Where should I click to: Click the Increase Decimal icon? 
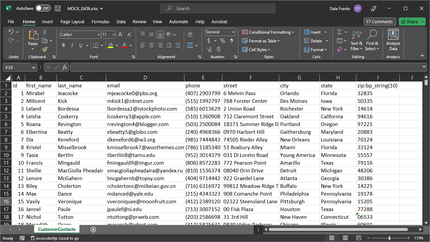coord(209,49)
